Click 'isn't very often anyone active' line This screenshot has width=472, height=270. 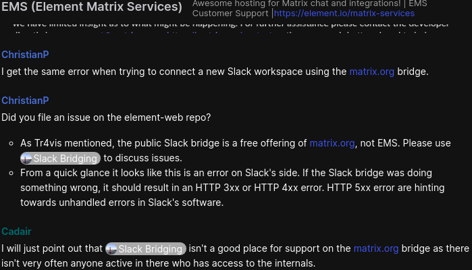click(158, 263)
